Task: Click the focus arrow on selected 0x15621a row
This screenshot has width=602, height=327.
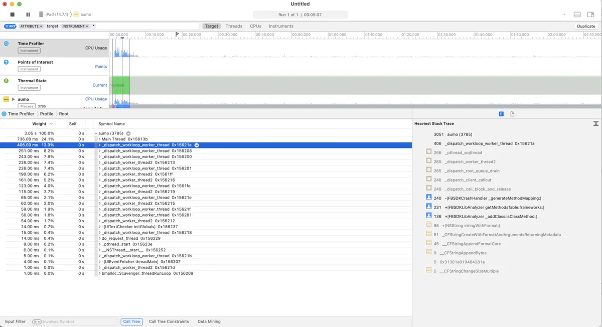Action: (197, 145)
